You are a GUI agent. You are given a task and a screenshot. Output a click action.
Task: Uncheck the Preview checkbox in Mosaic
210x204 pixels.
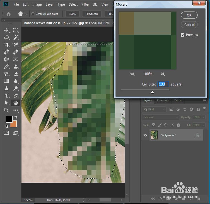click(x=182, y=35)
